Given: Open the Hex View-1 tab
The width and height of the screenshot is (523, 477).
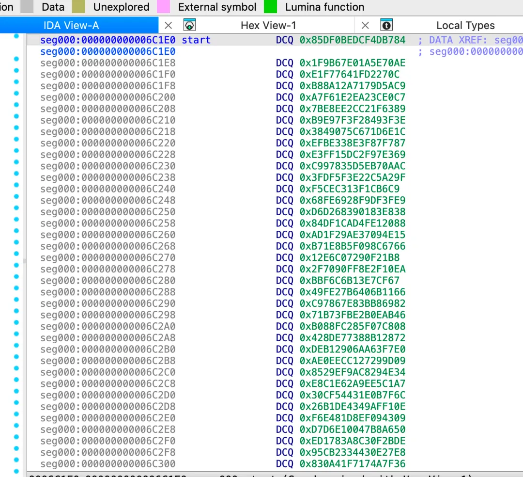Looking at the screenshot, I should (x=268, y=25).
